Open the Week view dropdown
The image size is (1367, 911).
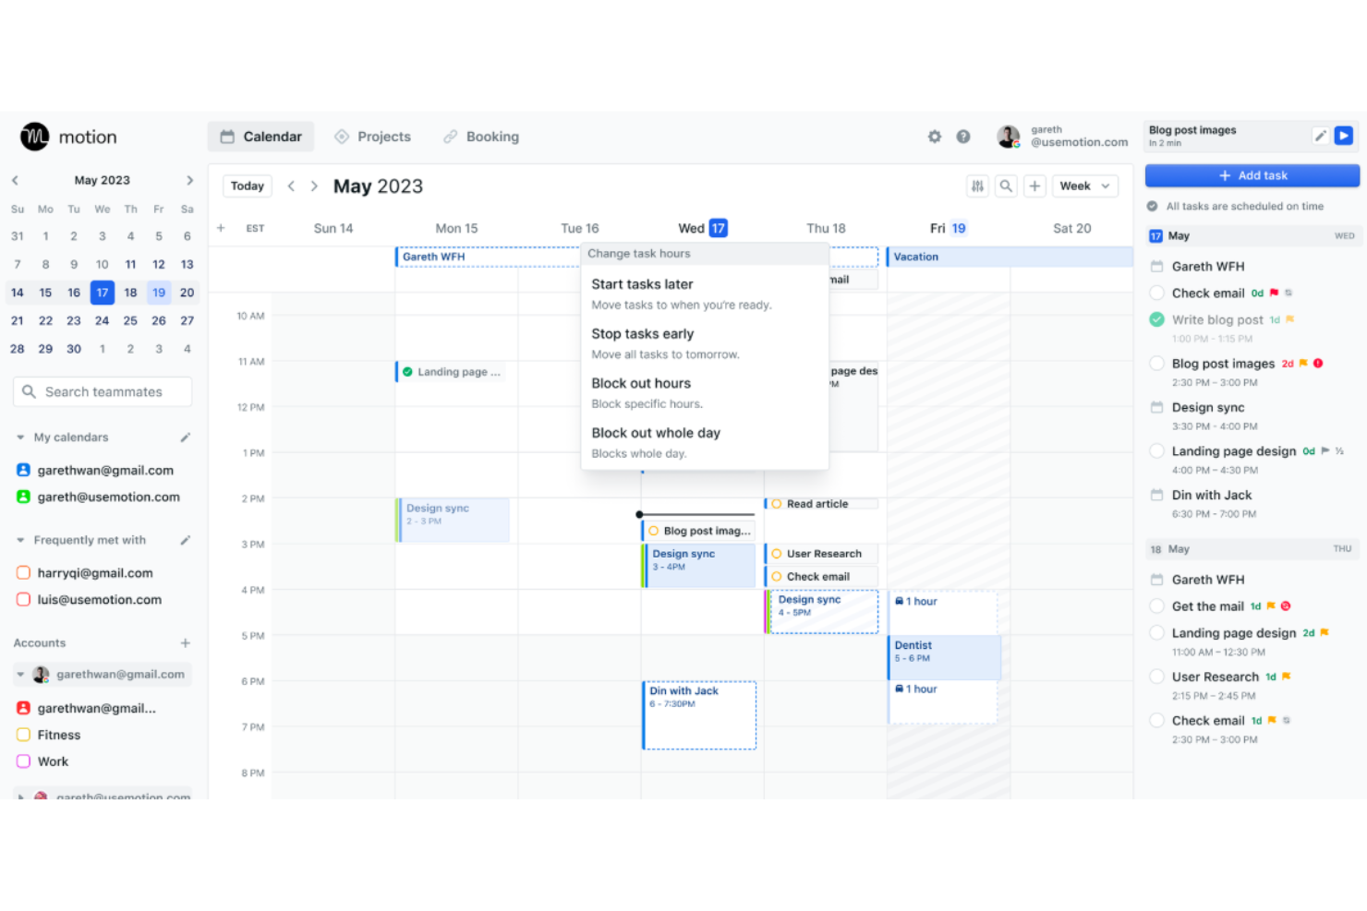(1084, 186)
